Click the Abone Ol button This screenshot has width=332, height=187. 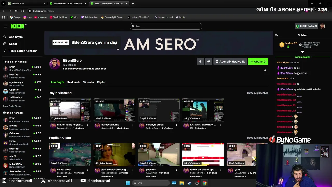click(258, 62)
